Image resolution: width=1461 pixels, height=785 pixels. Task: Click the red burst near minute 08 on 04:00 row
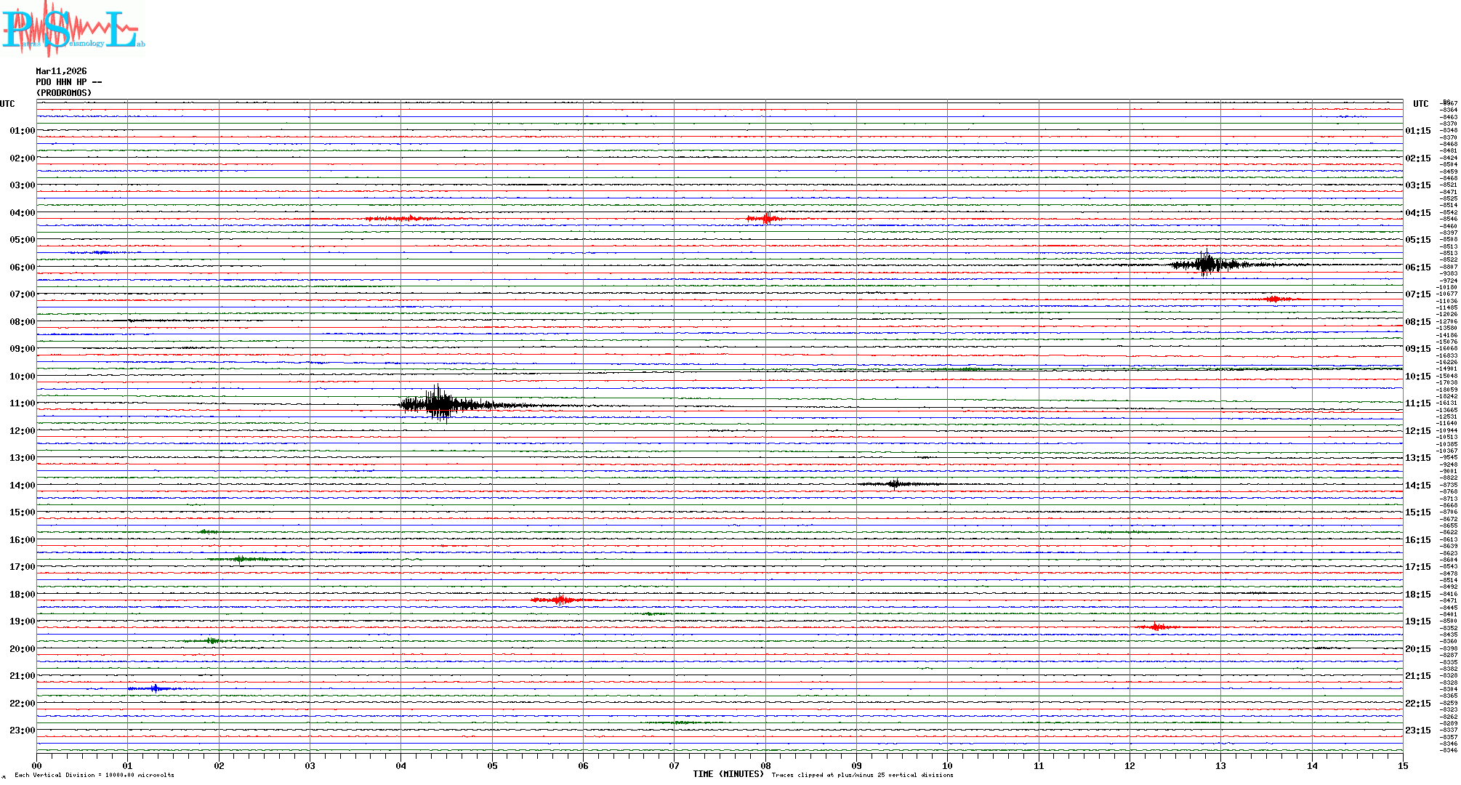[x=766, y=218]
